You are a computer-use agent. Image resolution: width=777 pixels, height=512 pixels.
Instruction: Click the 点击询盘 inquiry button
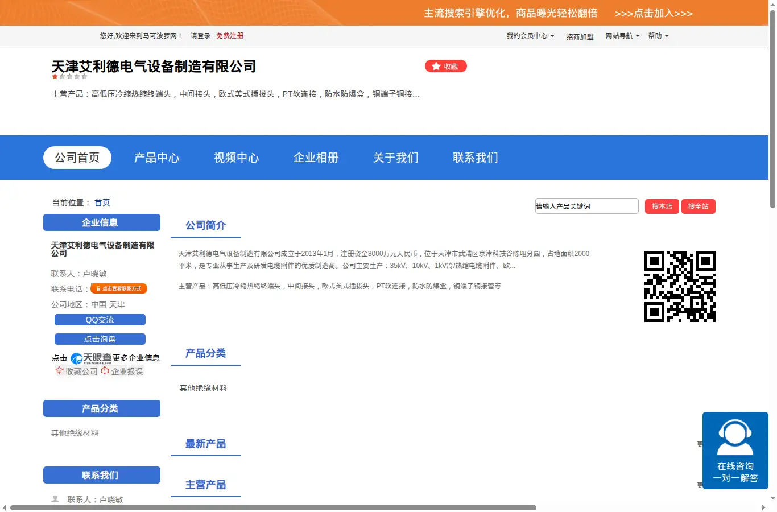pos(100,339)
